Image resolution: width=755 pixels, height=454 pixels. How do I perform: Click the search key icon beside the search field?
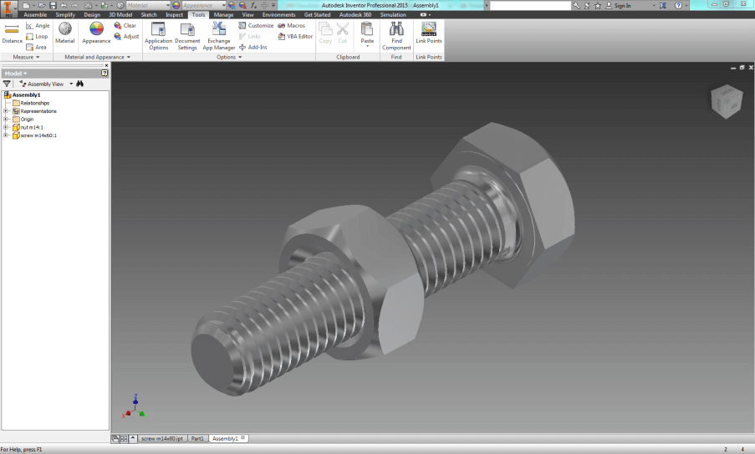[576, 5]
